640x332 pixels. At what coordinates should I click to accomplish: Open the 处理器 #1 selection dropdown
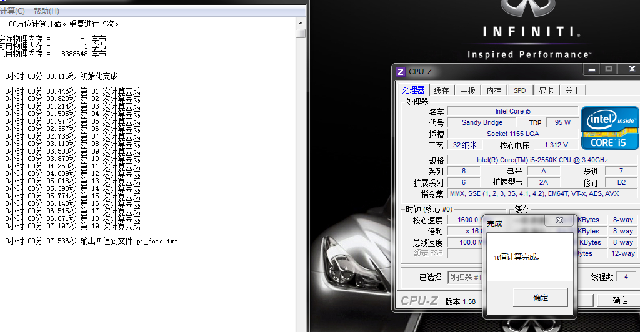click(x=465, y=278)
